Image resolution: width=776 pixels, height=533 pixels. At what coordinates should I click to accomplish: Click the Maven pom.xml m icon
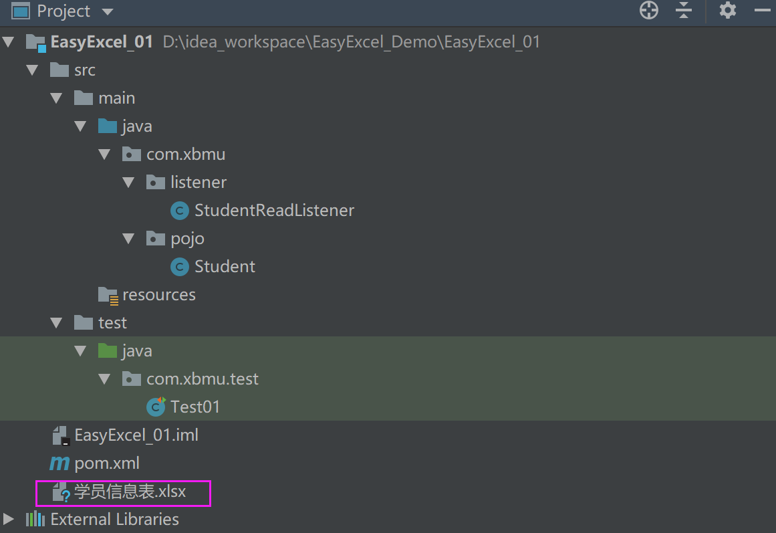click(x=59, y=463)
